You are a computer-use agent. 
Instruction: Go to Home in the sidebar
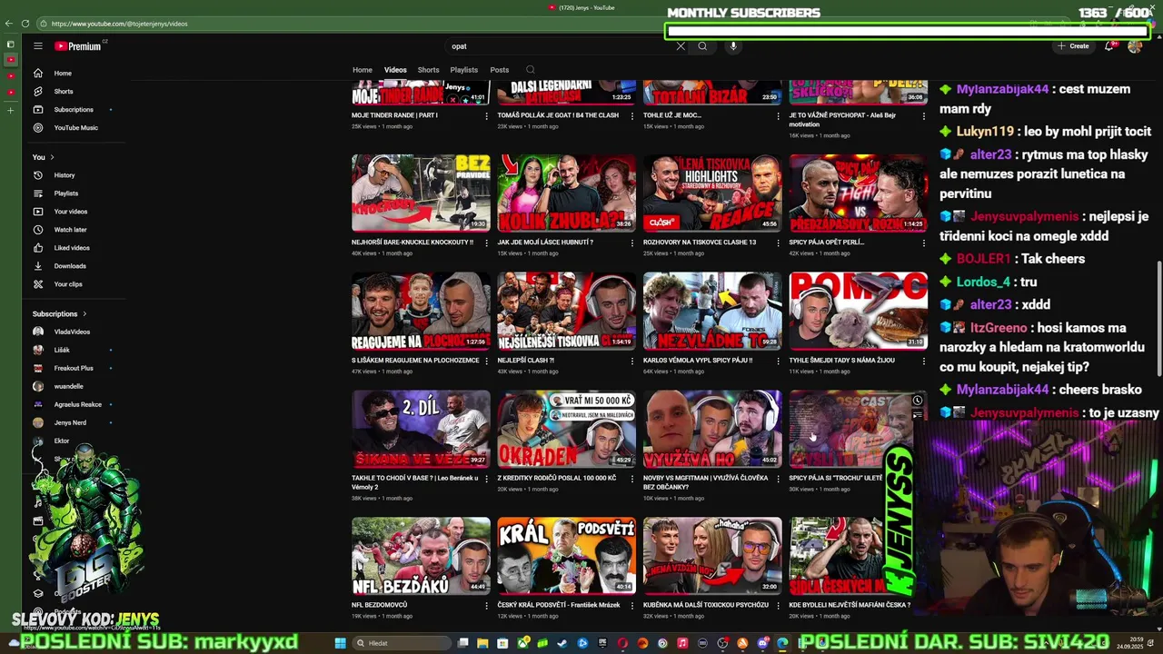(x=63, y=74)
